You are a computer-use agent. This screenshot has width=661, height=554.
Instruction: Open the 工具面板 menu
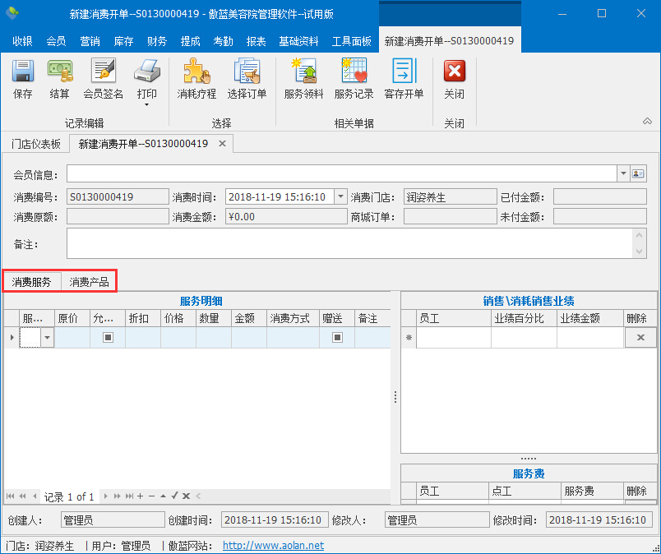pyautogui.click(x=352, y=41)
